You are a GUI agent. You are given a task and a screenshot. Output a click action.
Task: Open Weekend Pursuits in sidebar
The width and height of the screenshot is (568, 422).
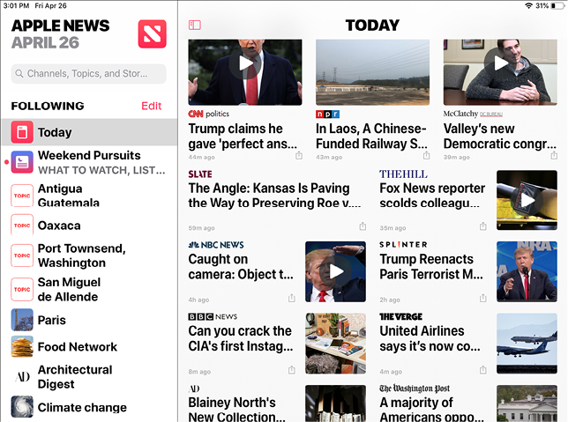click(89, 162)
